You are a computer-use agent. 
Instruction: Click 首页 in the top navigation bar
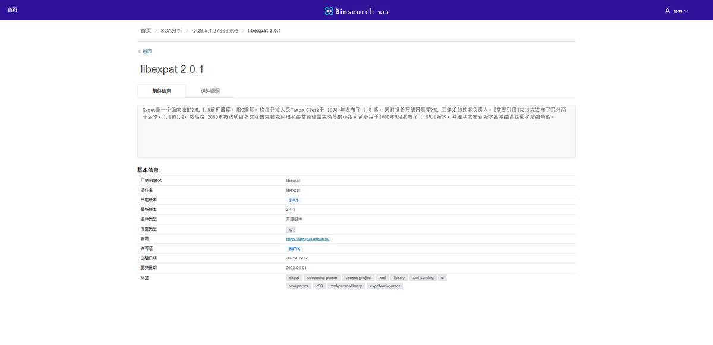point(12,10)
